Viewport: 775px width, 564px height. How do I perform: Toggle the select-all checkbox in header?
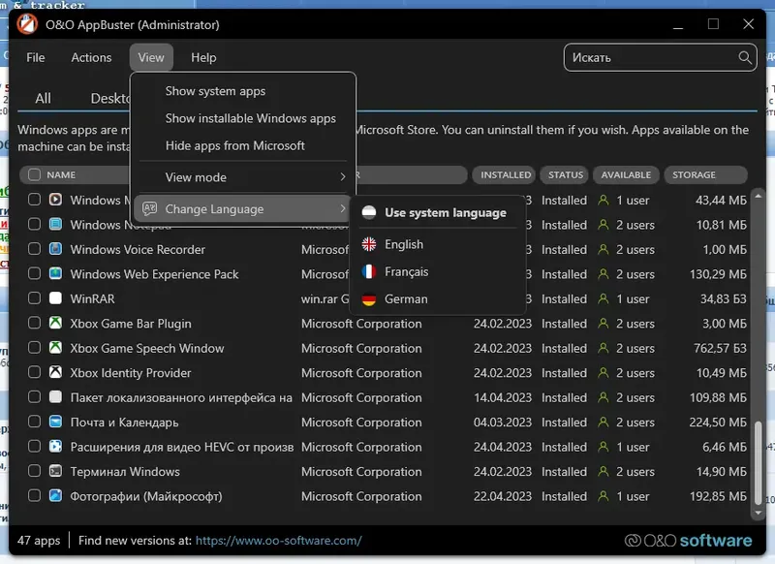pos(34,175)
